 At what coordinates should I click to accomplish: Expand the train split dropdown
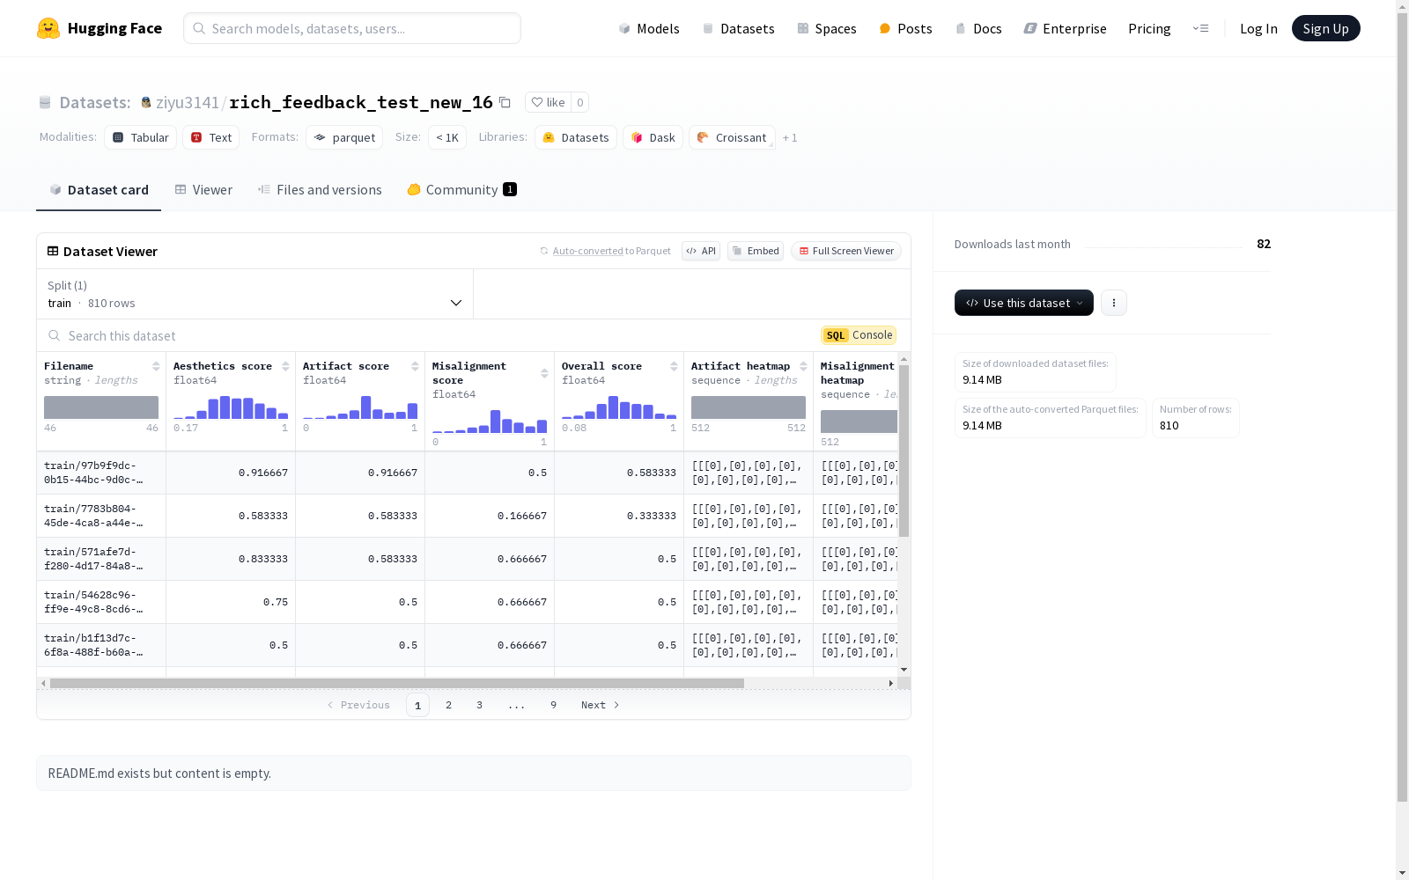(255, 294)
